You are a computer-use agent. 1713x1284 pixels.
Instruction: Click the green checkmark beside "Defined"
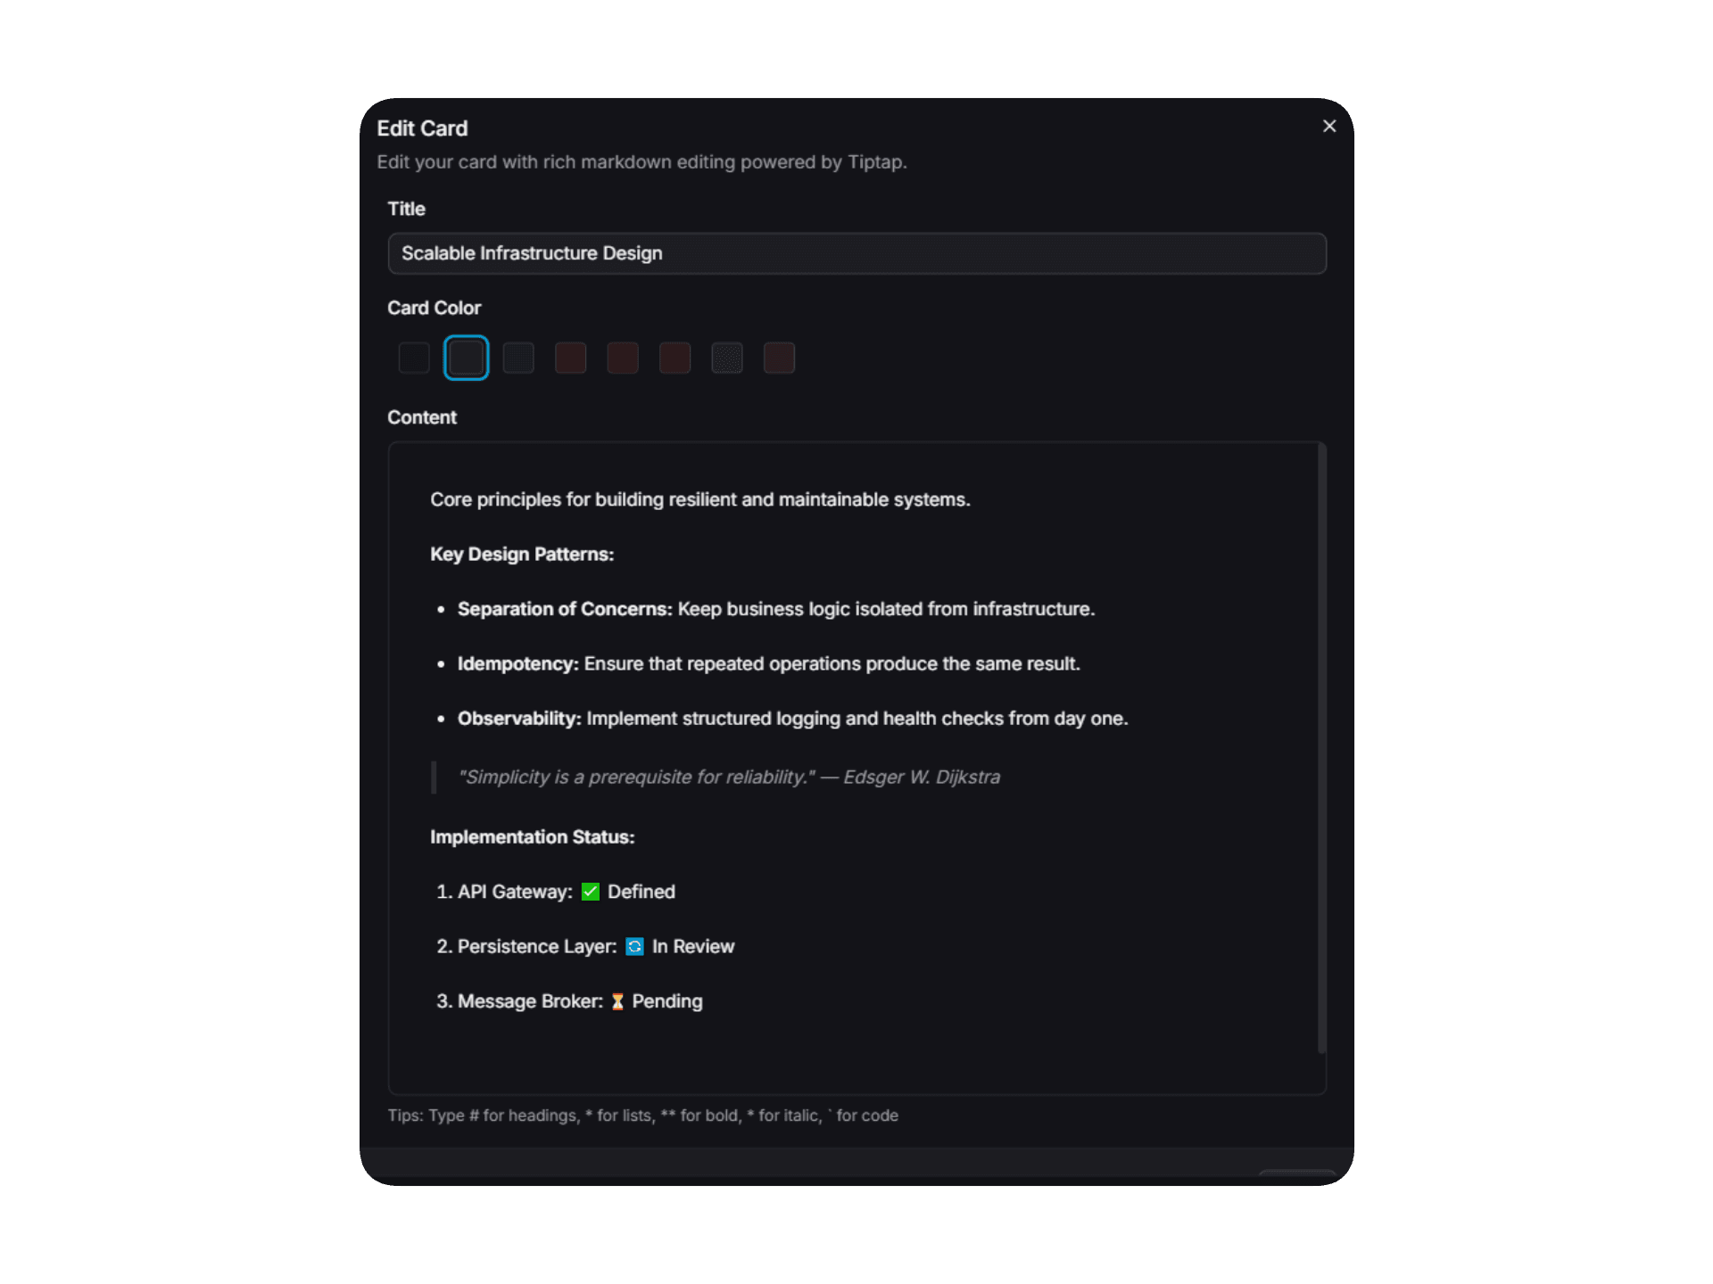[589, 892]
